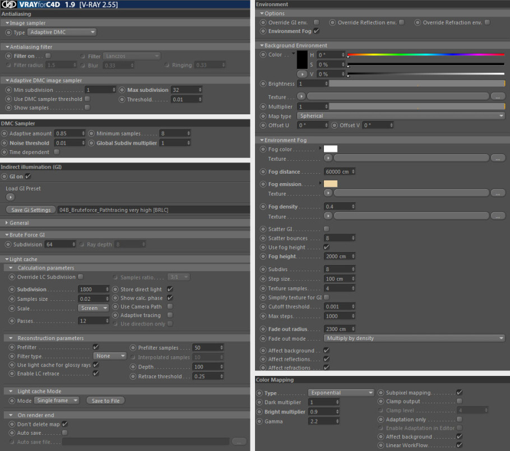Click the animation dot next to Retrace threshold

(x=133, y=376)
